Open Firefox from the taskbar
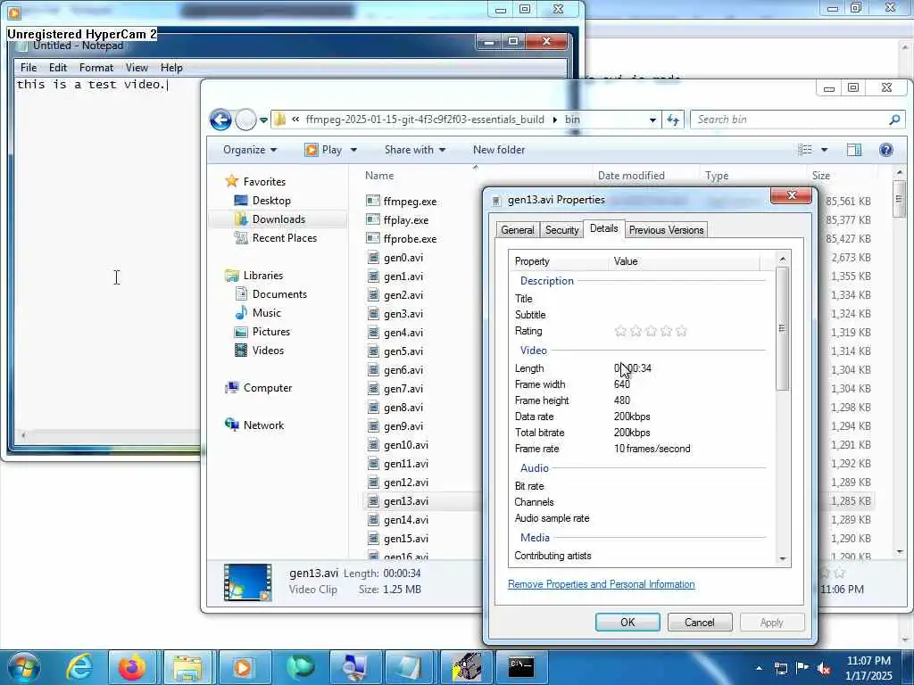 (132, 667)
